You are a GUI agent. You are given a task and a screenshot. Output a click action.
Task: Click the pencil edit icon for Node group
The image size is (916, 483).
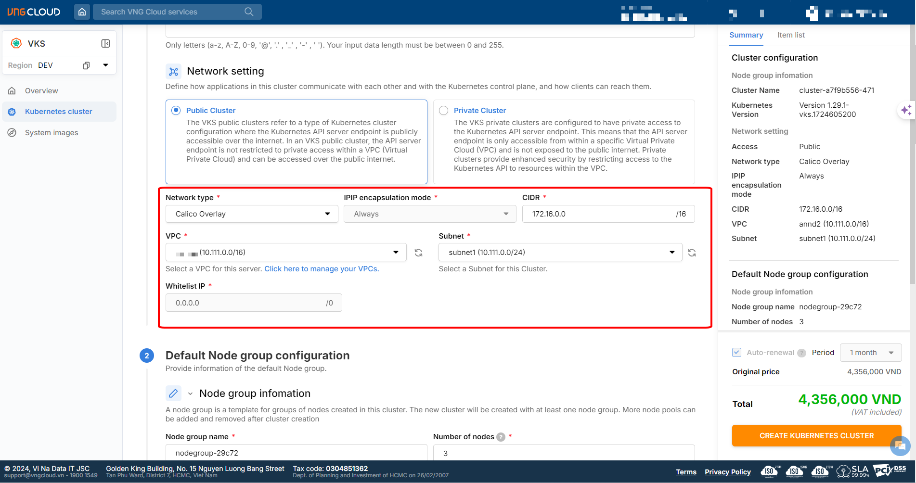tap(173, 394)
